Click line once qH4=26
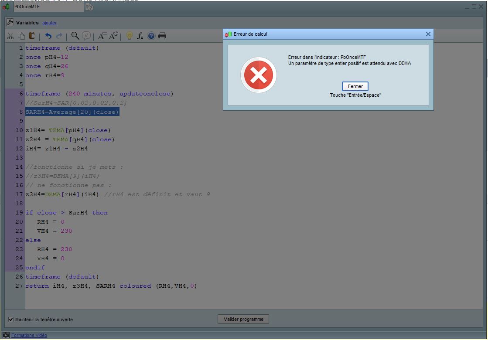Viewport: 488px width, 340px height. pyautogui.click(x=47, y=66)
